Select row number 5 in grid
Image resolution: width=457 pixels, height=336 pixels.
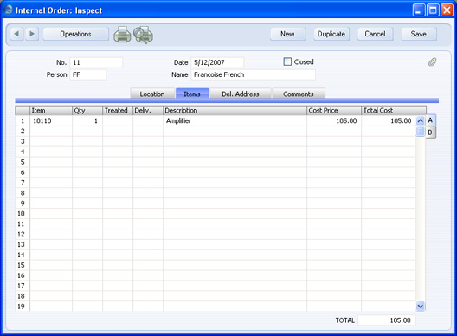[23, 162]
